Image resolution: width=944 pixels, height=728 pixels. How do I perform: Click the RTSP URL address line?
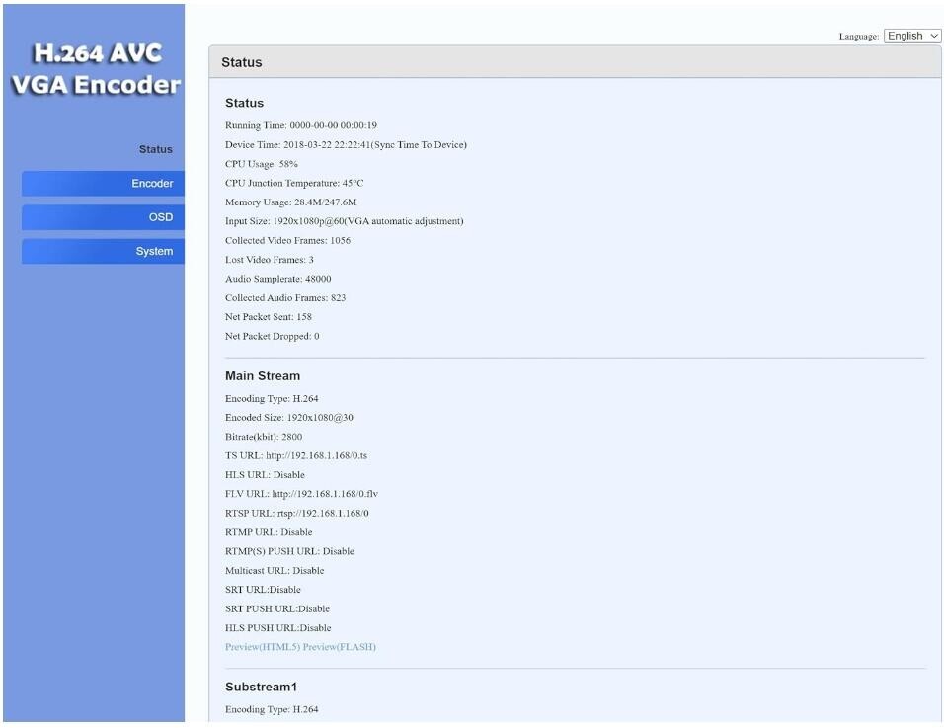(296, 513)
